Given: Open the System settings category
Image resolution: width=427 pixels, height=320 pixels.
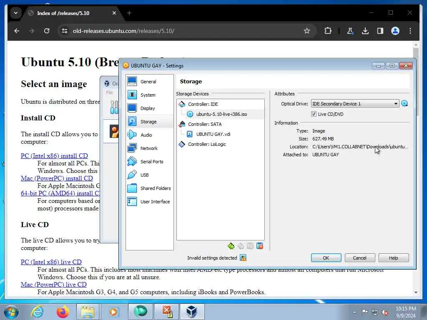Looking at the screenshot, I should 149,95.
